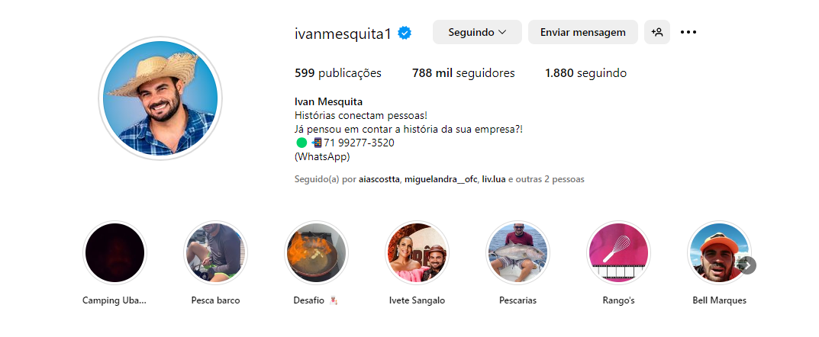Show more highlights with the right arrow
The height and width of the screenshot is (337, 819).
pos(748,265)
